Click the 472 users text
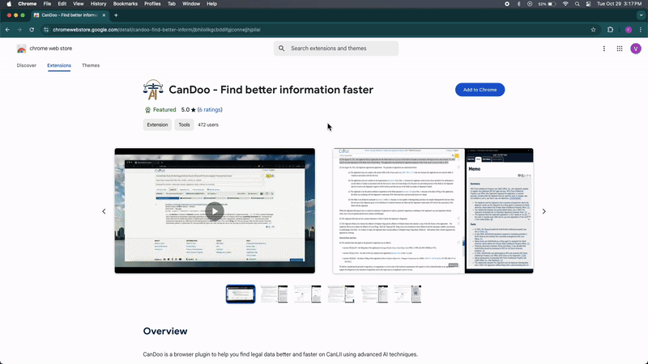Image resolution: width=648 pixels, height=364 pixels. pyautogui.click(x=208, y=125)
